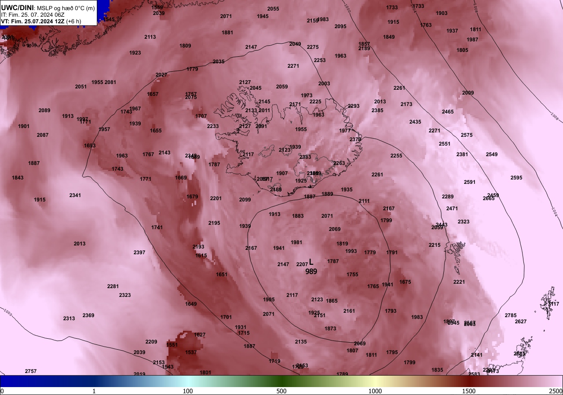The image size is (563, 395).
Task: Click the height value 1923
Action: tap(135, 53)
